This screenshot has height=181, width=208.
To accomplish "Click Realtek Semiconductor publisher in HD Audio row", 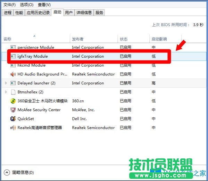I will [93, 74].
